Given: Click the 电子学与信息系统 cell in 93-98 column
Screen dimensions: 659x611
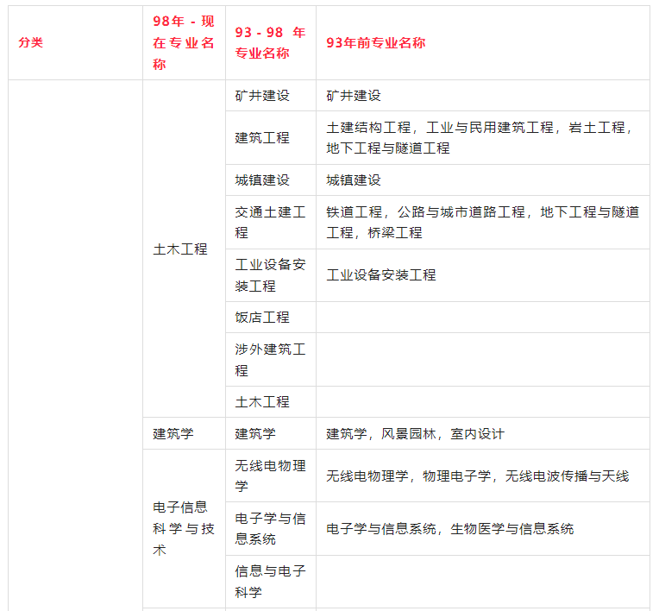Looking at the screenshot, I should [270, 528].
